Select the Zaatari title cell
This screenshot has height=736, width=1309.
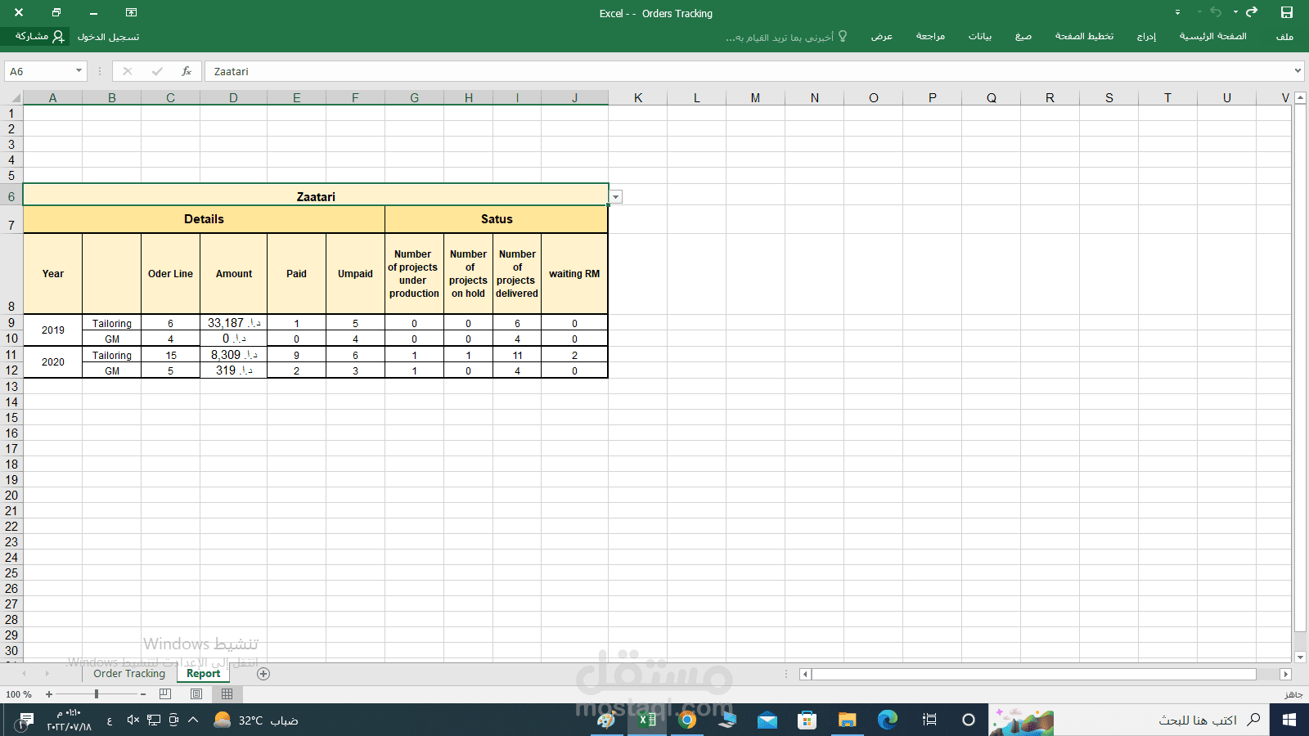coord(316,195)
